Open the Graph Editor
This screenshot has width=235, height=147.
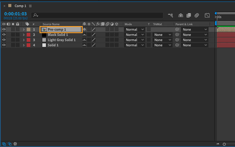coord(207,15)
